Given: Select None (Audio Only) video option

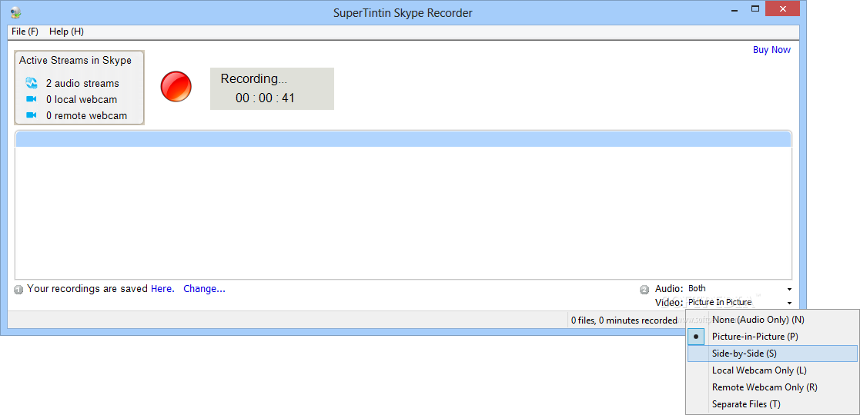Looking at the screenshot, I should 772,319.
